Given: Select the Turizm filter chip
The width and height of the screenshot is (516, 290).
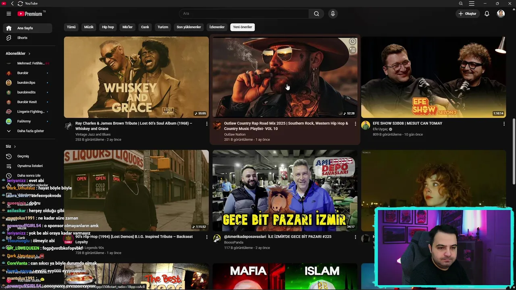Looking at the screenshot, I should point(163,27).
